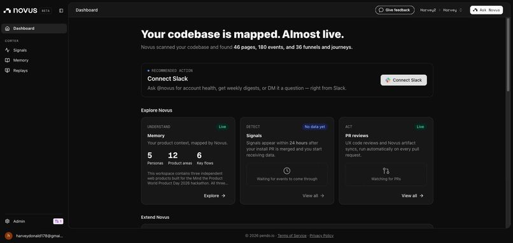
Task: Click the Live badge on PR reviews card
Action: pyautogui.click(x=421, y=126)
